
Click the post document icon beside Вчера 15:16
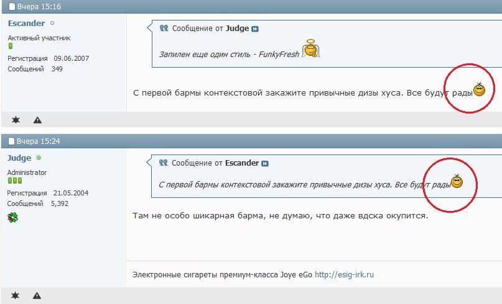[x=12, y=6]
